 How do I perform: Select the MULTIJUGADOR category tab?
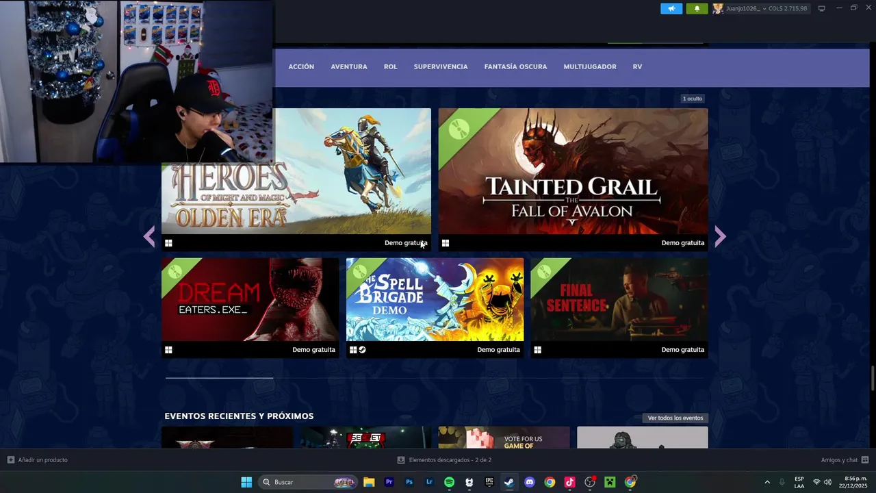(x=590, y=66)
